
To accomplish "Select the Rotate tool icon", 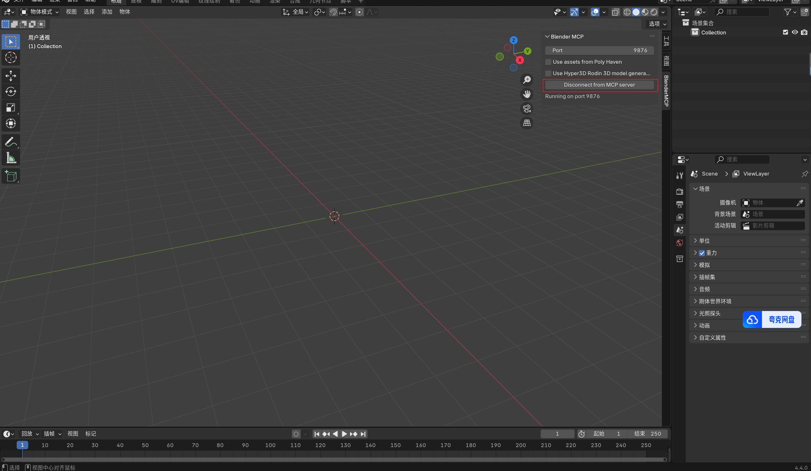I will point(11,92).
